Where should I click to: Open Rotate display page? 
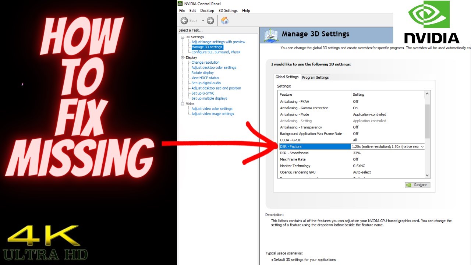(x=202, y=73)
